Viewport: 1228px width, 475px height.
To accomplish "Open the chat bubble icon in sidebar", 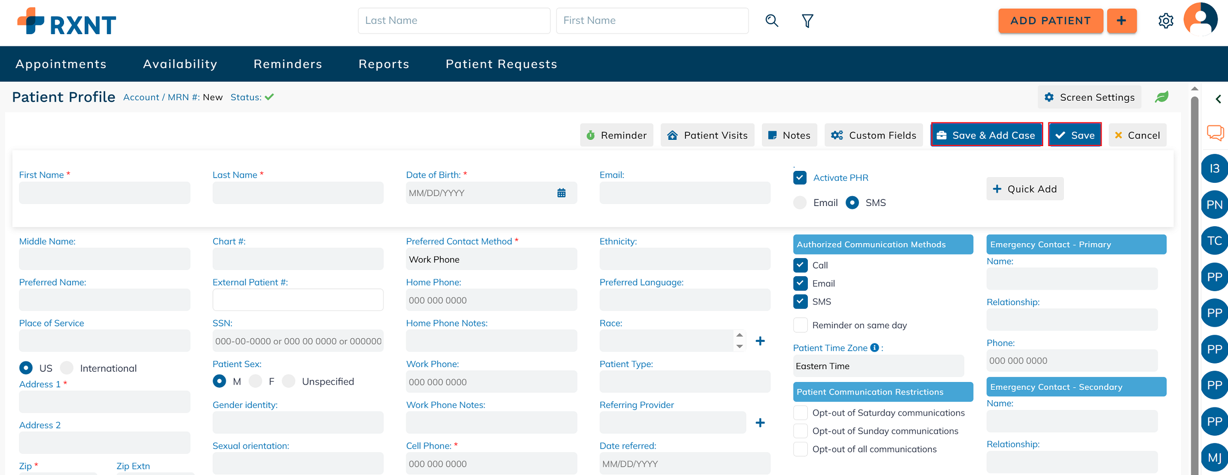I will click(1215, 133).
